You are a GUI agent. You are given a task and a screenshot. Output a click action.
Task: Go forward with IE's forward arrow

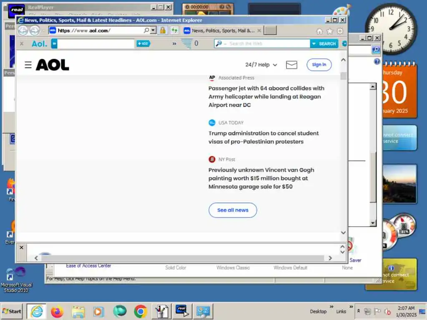34,30
